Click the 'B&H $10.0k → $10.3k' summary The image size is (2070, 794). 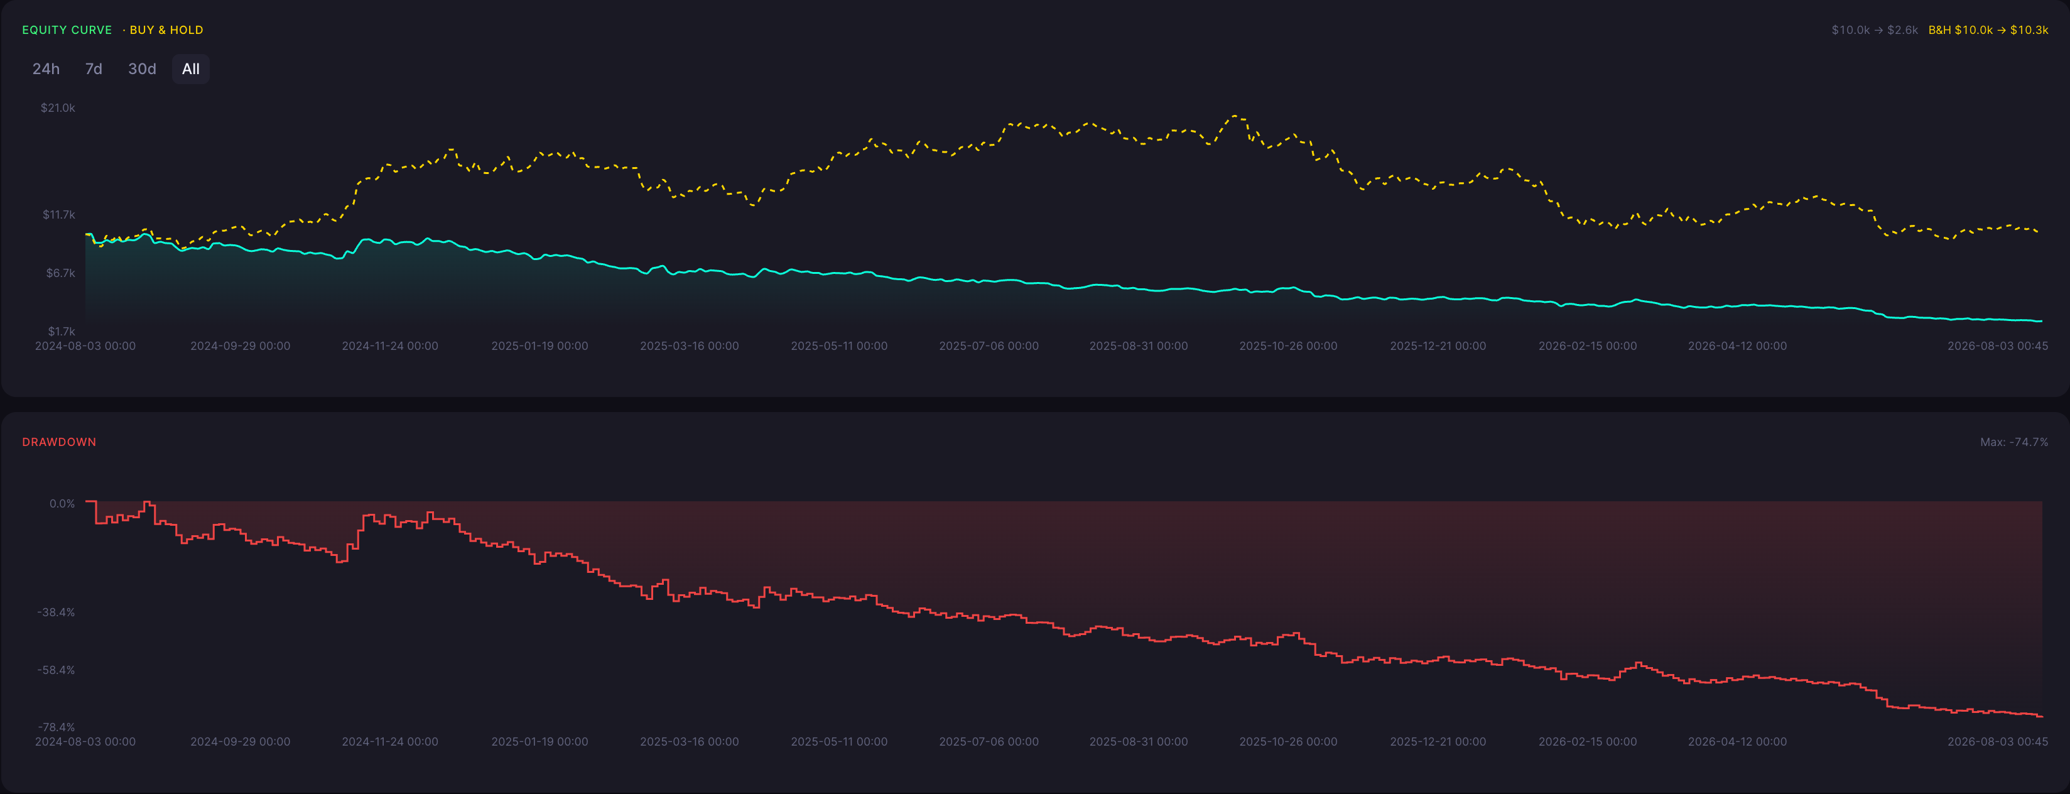click(1988, 30)
